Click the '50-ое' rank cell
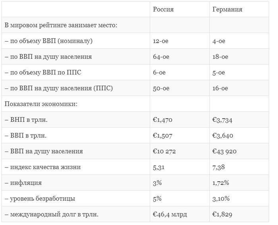Image resolution: width=278 pixels, height=225 pixels. [161, 88]
